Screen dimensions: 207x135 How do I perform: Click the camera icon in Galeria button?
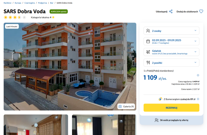pyautogui.click(x=120, y=106)
